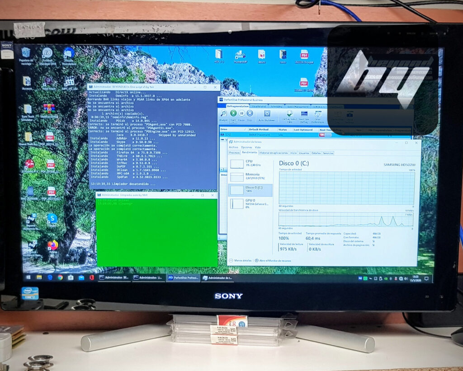Switch to the Procesos tab
The width and height of the screenshot is (463, 371).
[234, 153]
